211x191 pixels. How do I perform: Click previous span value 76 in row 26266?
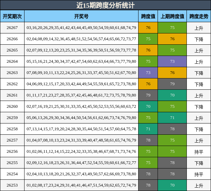click(x=172, y=39)
